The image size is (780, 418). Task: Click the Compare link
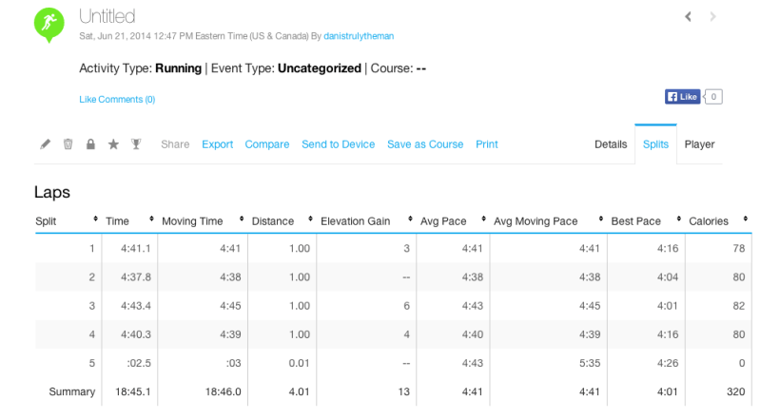coord(267,144)
